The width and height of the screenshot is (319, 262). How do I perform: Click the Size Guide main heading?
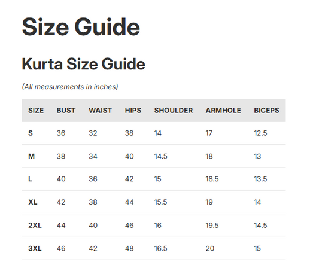pos(81,27)
